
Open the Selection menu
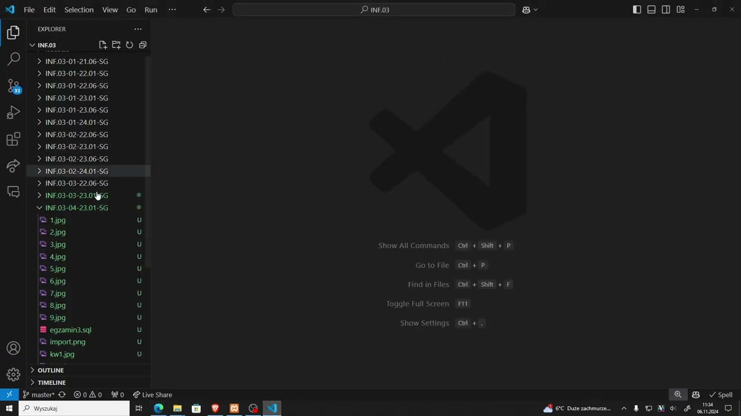point(79,10)
